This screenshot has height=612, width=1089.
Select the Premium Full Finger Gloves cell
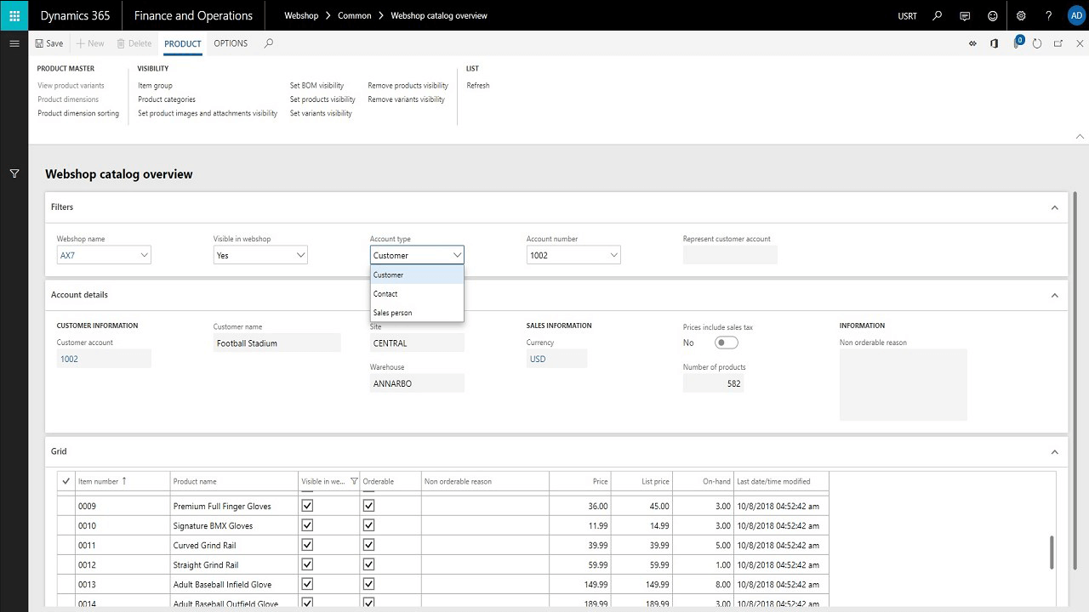[x=234, y=506]
